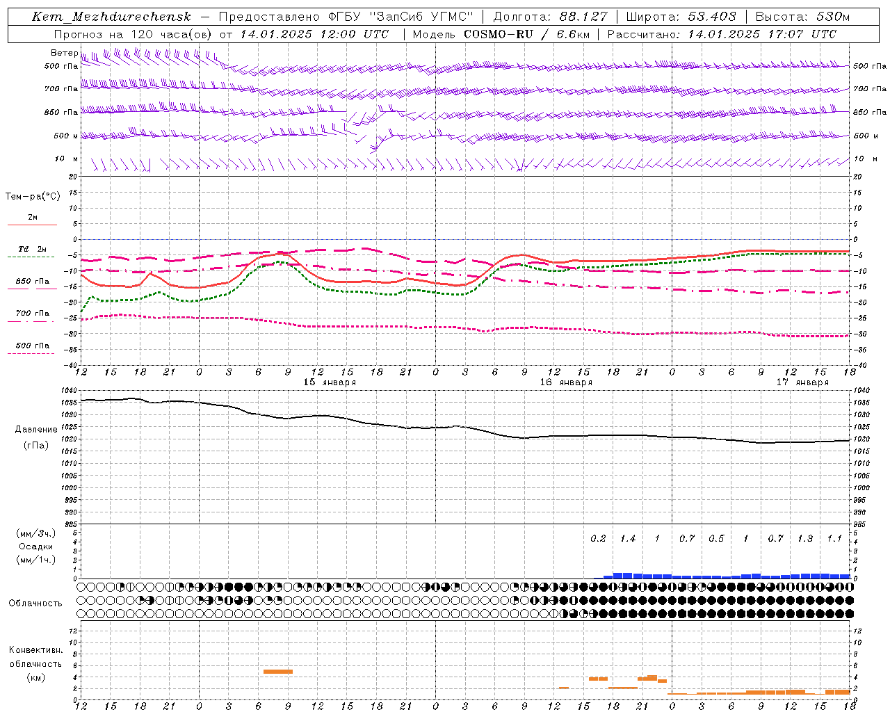Viewport: 890px width, 712px height.
Task: Select the text Предоставлено ФГБУ "ЗапСиб УГМС"
Action: click(346, 17)
